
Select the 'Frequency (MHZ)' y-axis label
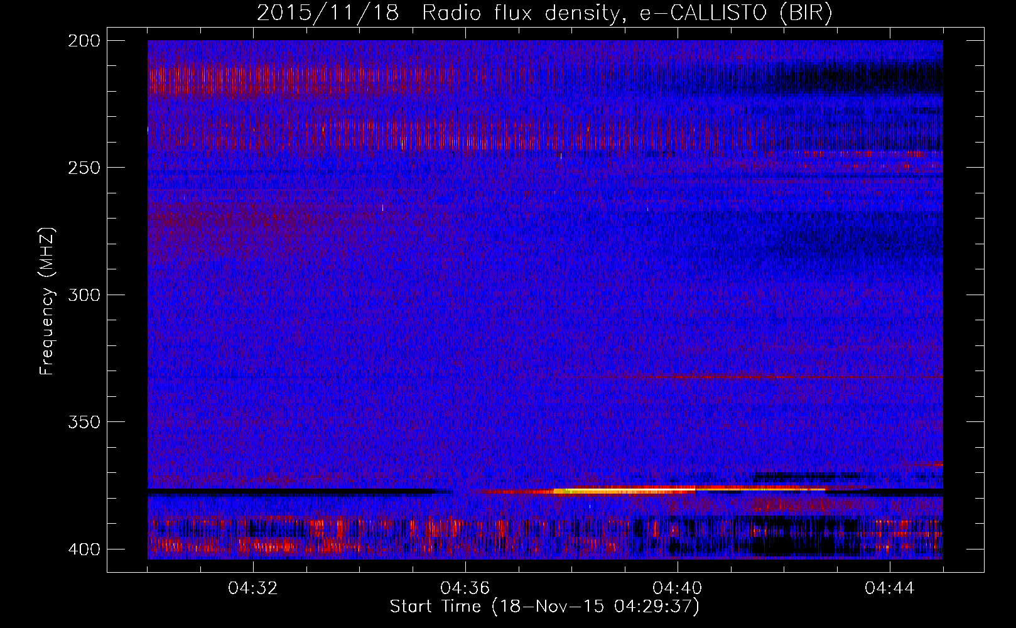click(47, 301)
